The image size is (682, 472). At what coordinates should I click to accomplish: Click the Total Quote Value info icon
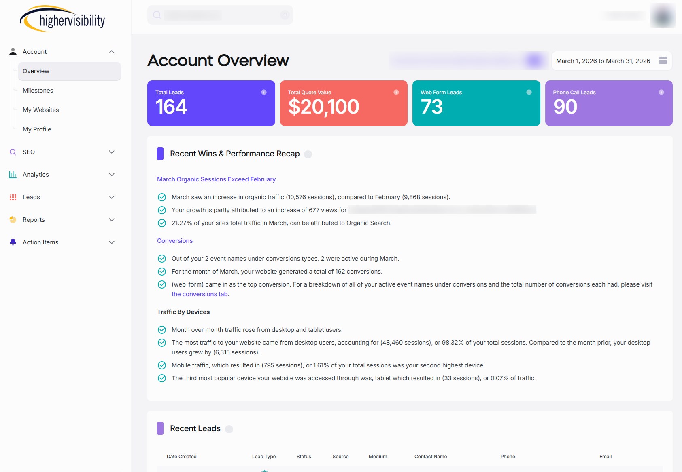(x=396, y=92)
